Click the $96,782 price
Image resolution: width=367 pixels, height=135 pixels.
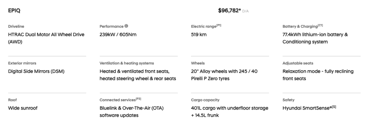click(229, 10)
